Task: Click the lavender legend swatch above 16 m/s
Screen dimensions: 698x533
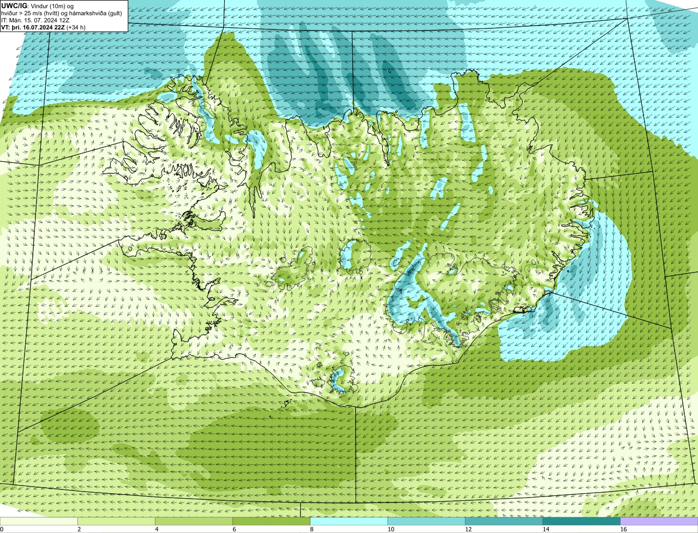Action: point(659,522)
